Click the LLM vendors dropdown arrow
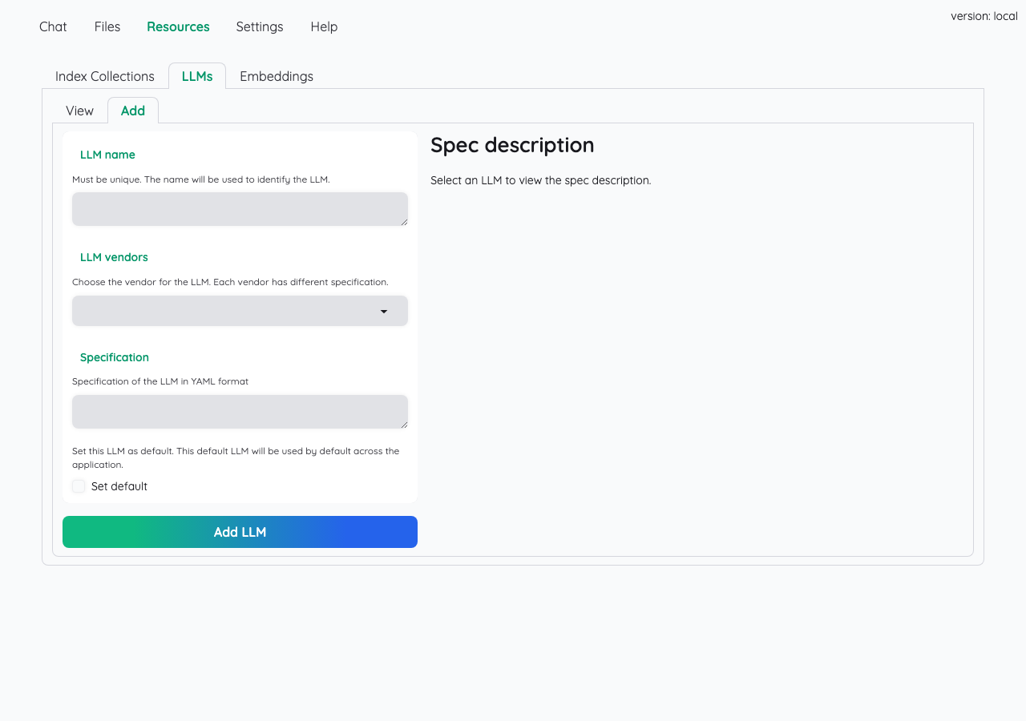 [x=384, y=312]
